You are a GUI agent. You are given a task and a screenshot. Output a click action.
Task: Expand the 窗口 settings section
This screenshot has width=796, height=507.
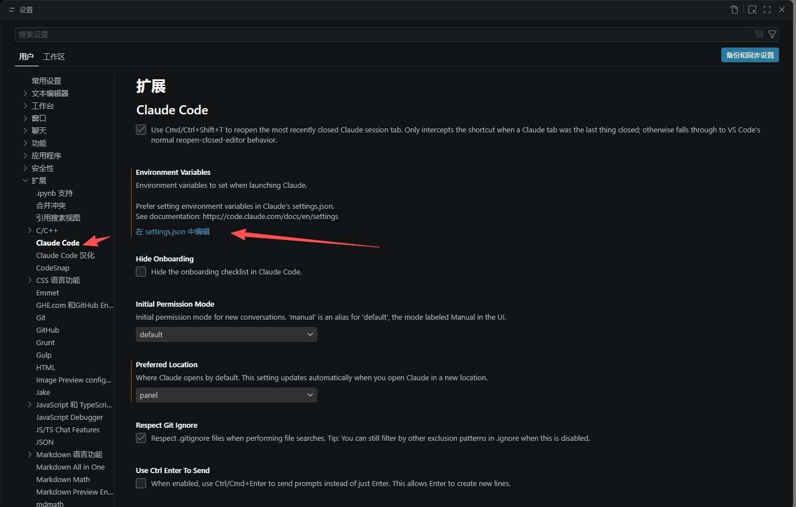pyautogui.click(x=25, y=118)
